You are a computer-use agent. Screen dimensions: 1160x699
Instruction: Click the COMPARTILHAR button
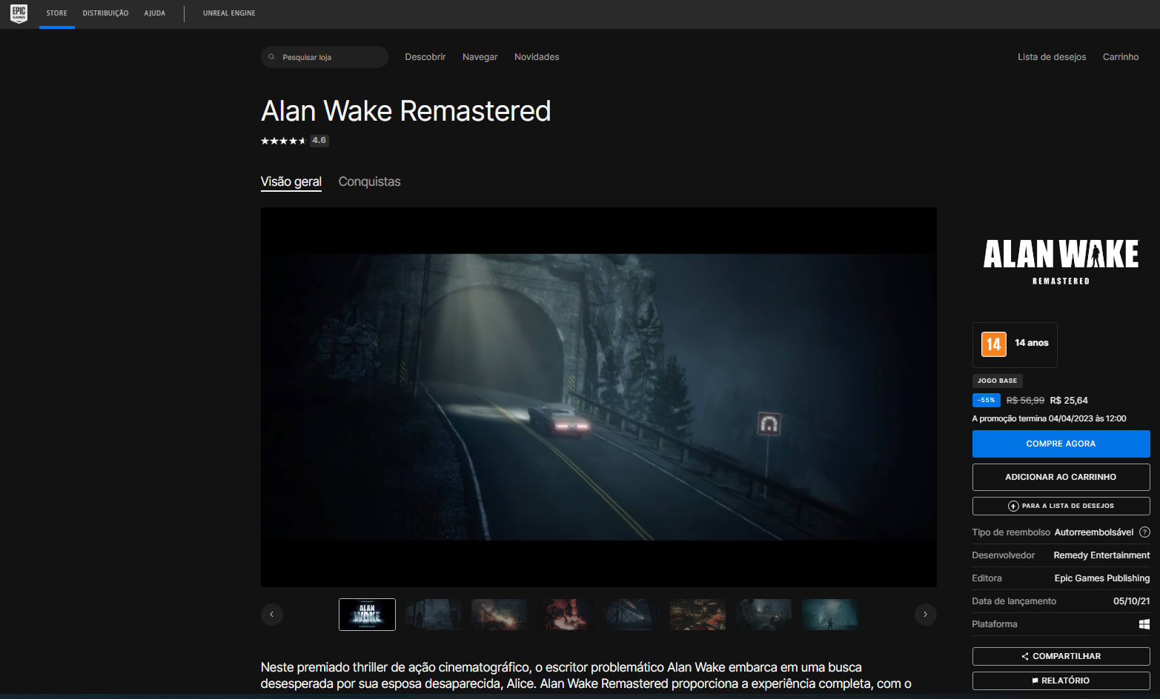(1061, 656)
